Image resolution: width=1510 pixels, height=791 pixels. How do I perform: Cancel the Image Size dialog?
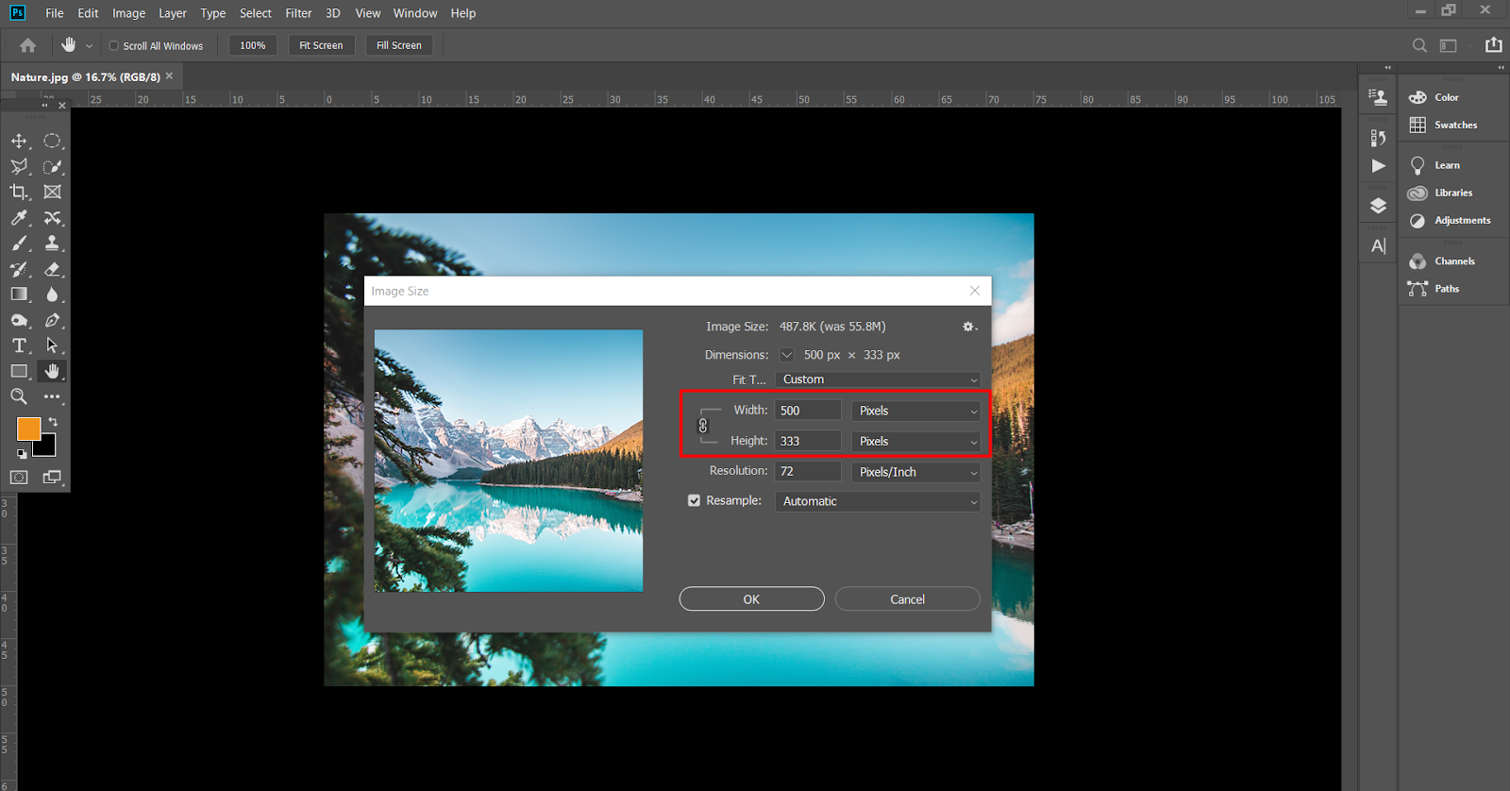click(908, 599)
